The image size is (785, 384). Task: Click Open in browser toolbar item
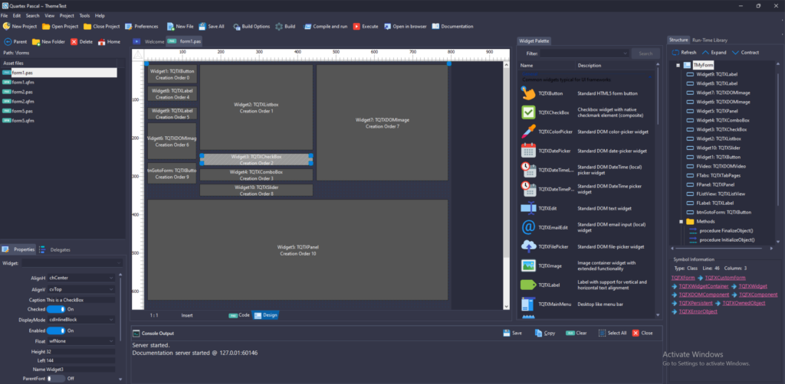[405, 27]
